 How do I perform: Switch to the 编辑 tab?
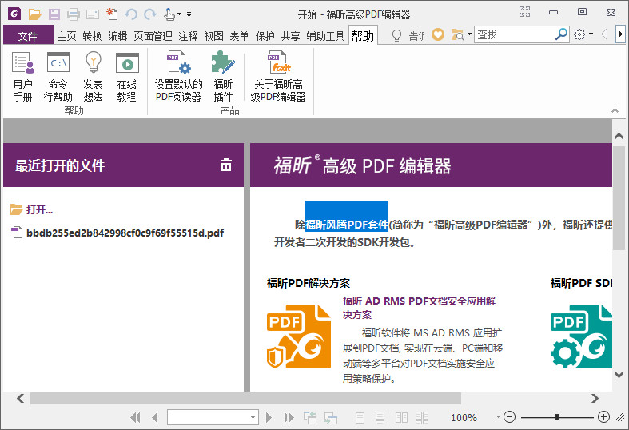(118, 36)
